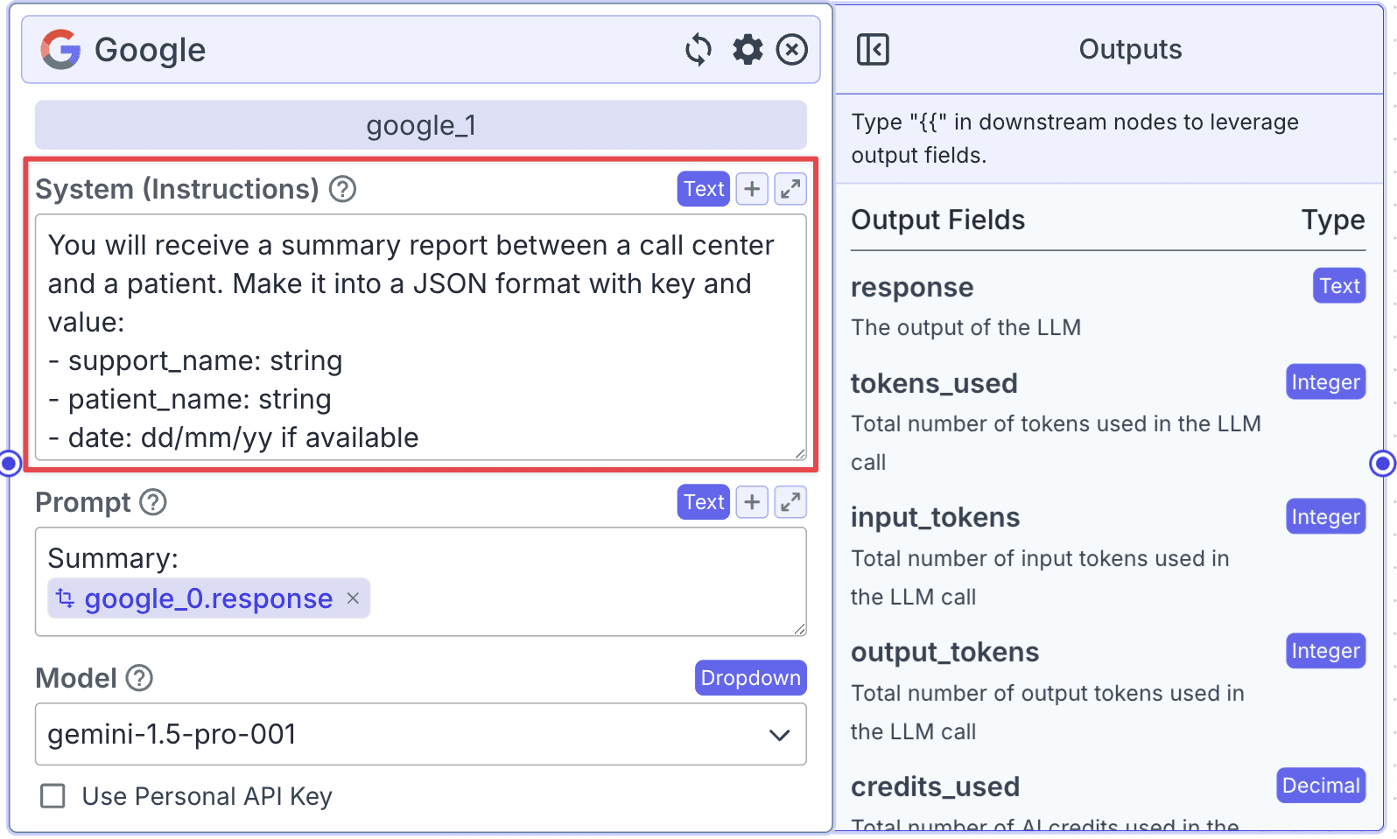Screen dimensions: 1397x839
Task: Close the Google node with X icon
Action: click(792, 49)
